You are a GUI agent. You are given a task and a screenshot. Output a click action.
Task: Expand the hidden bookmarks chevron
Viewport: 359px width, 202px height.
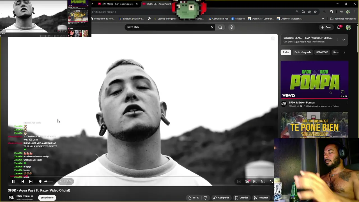click(x=323, y=19)
